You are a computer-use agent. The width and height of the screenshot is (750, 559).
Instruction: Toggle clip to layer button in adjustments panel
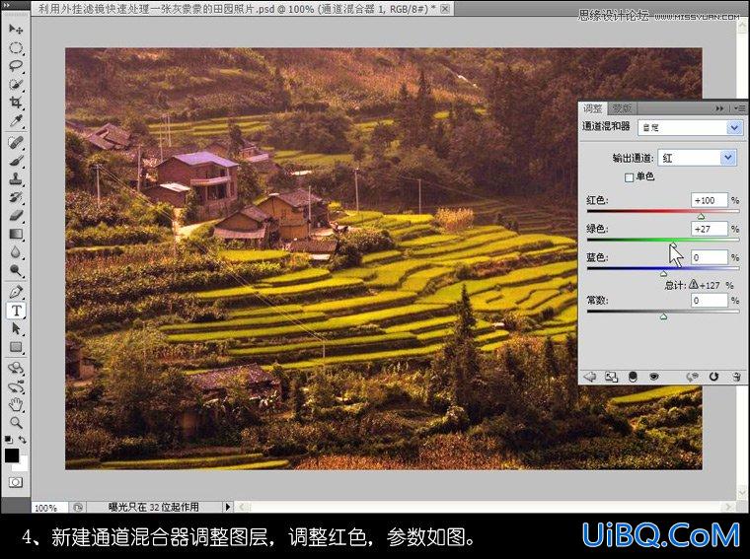[633, 377]
